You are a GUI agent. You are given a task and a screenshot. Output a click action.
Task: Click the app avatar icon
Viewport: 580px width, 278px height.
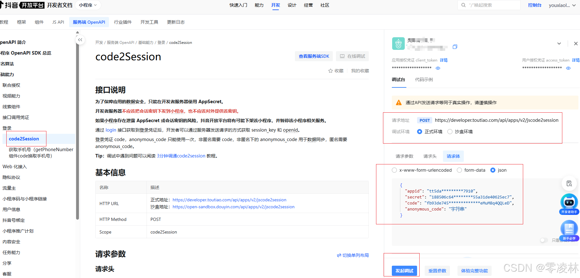398,44
